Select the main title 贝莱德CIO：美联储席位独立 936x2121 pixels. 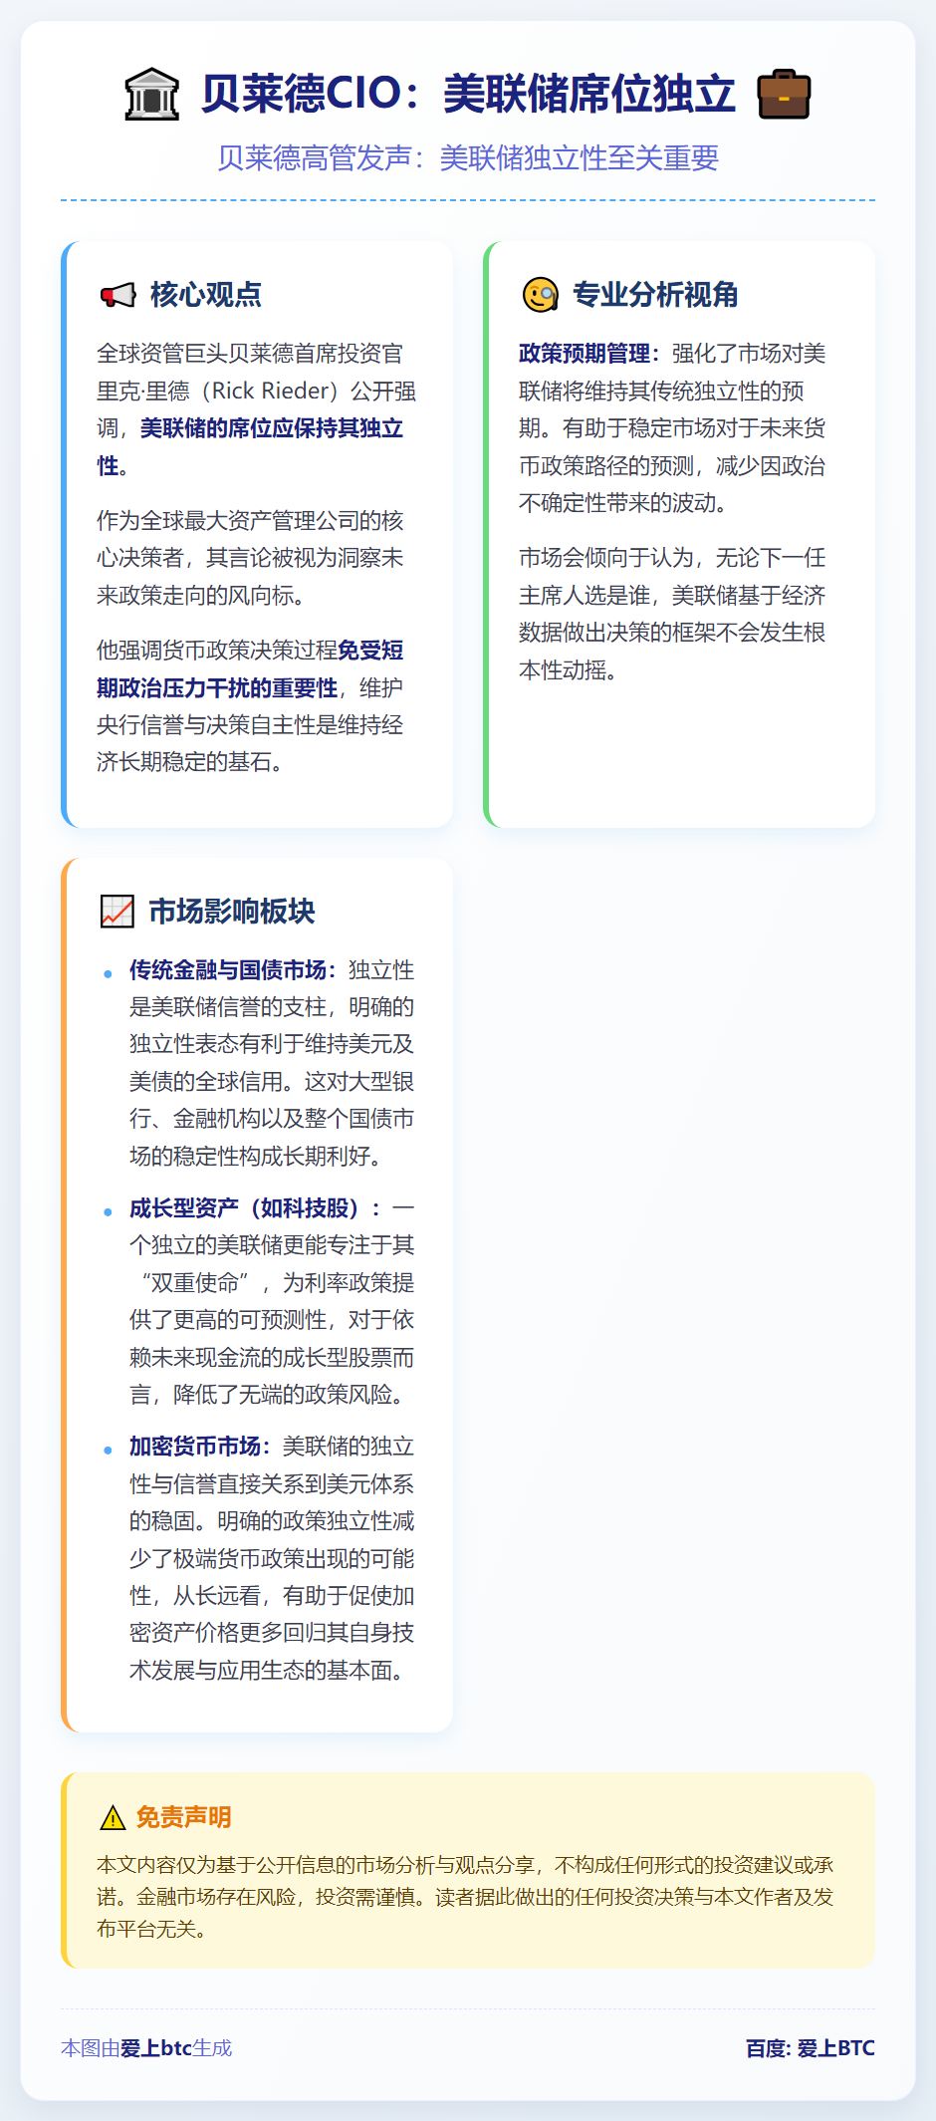[468, 94]
